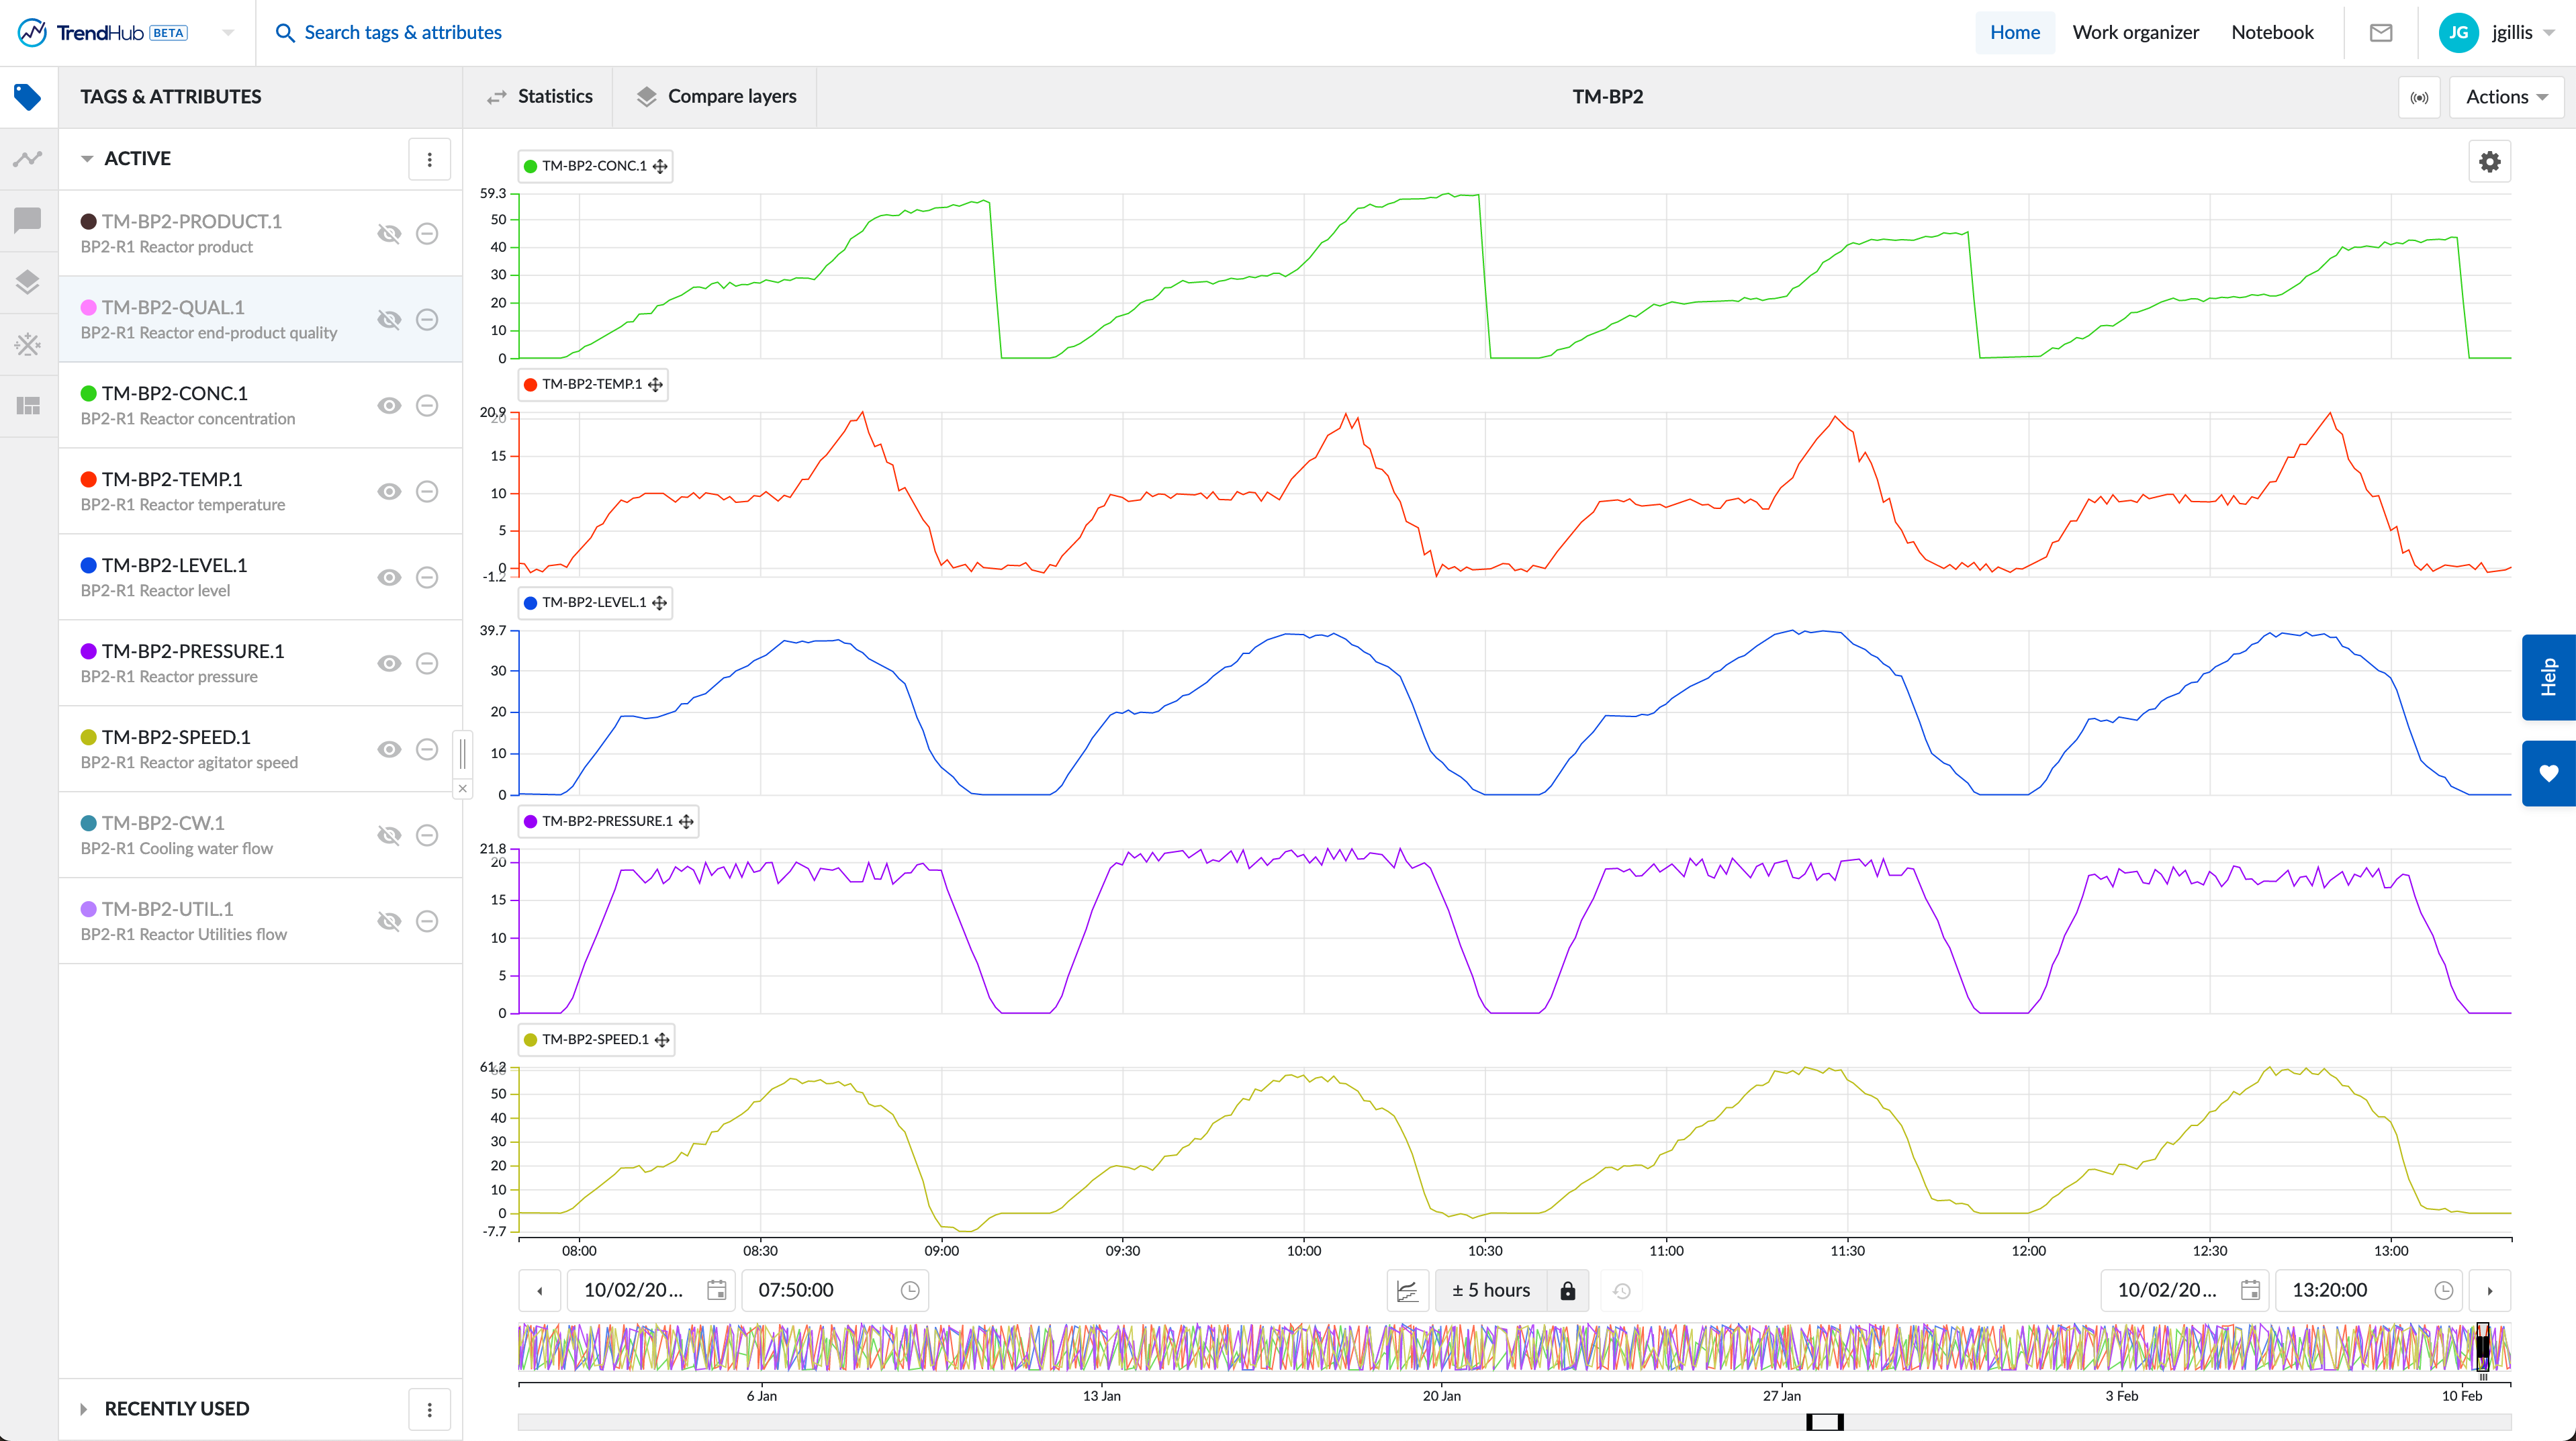Image resolution: width=2576 pixels, height=1441 pixels.
Task: Open the jgillis user menu
Action: point(2497,33)
